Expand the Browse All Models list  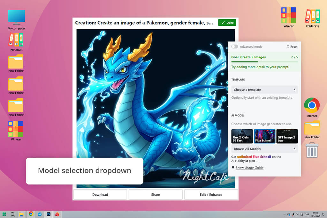[264, 149]
